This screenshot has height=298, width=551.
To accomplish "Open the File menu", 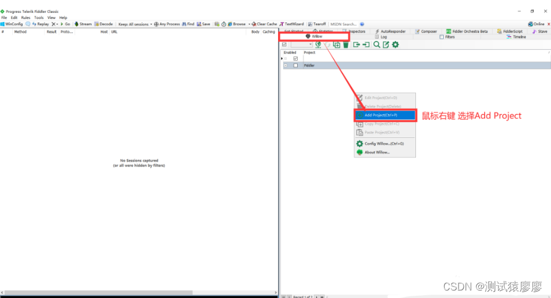I will click(4, 17).
